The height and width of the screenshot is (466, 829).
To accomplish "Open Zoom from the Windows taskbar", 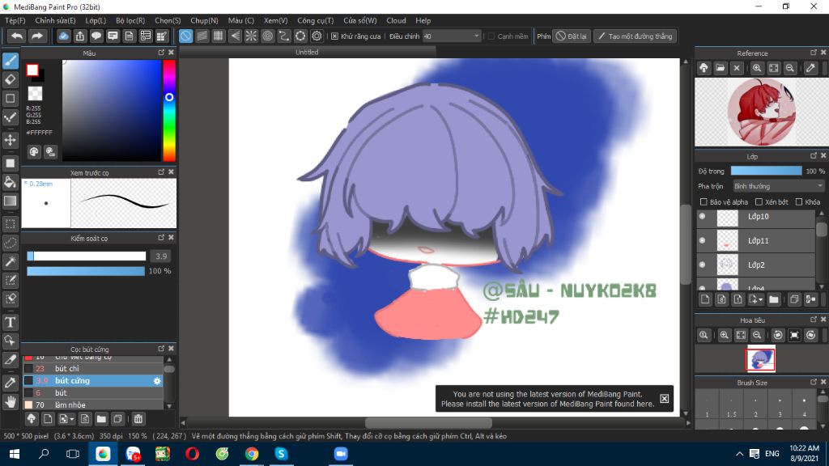I will point(341,454).
